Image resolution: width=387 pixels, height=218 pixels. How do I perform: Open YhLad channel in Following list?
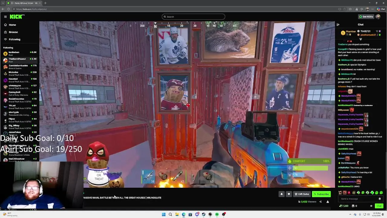pyautogui.click(x=20, y=107)
